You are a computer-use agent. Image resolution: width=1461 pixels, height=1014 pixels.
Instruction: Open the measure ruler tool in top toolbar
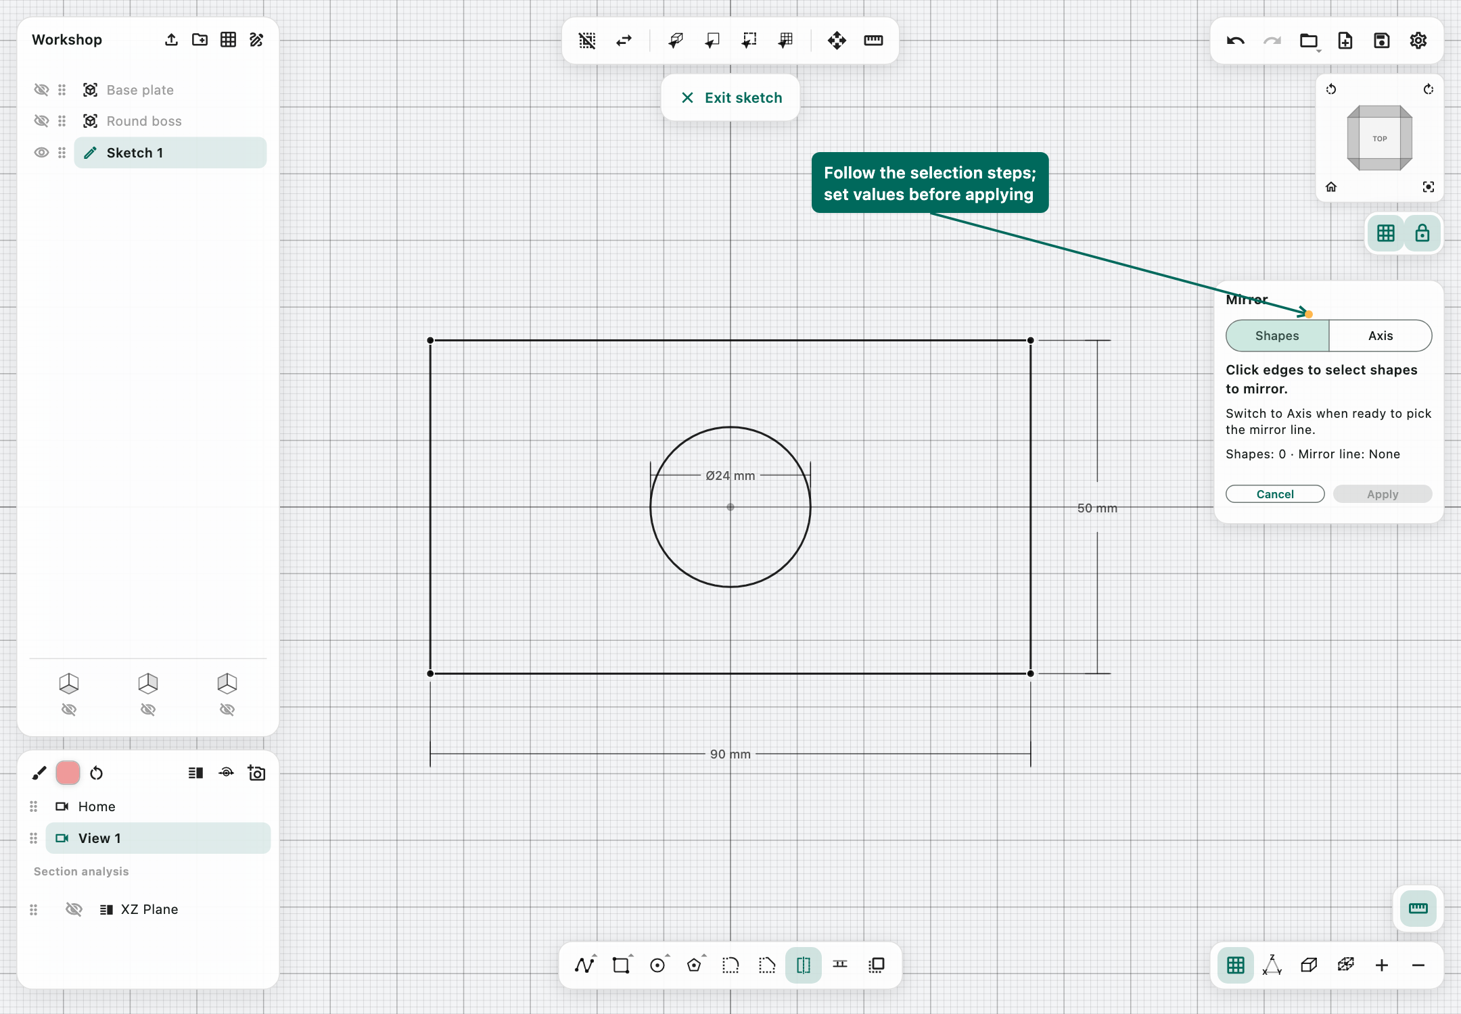coord(873,41)
